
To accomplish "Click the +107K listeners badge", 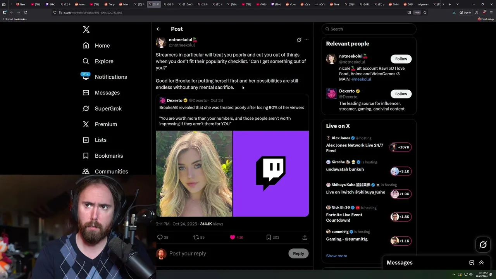I will point(400,147).
